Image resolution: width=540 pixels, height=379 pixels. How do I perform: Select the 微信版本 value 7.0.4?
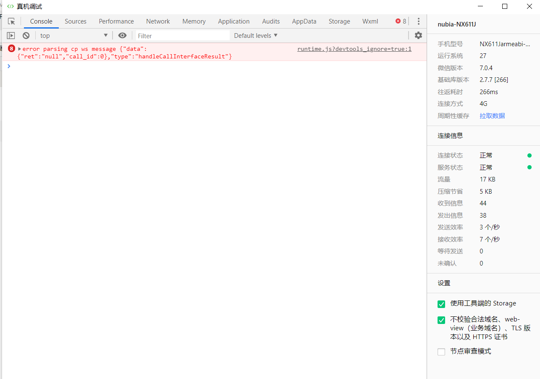point(486,68)
